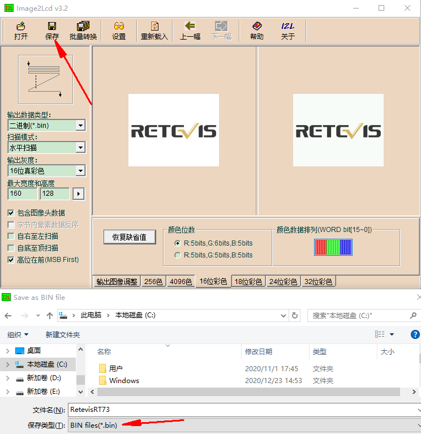Open the output grayscale dropdown (16位真彩色)

[x=80, y=170]
